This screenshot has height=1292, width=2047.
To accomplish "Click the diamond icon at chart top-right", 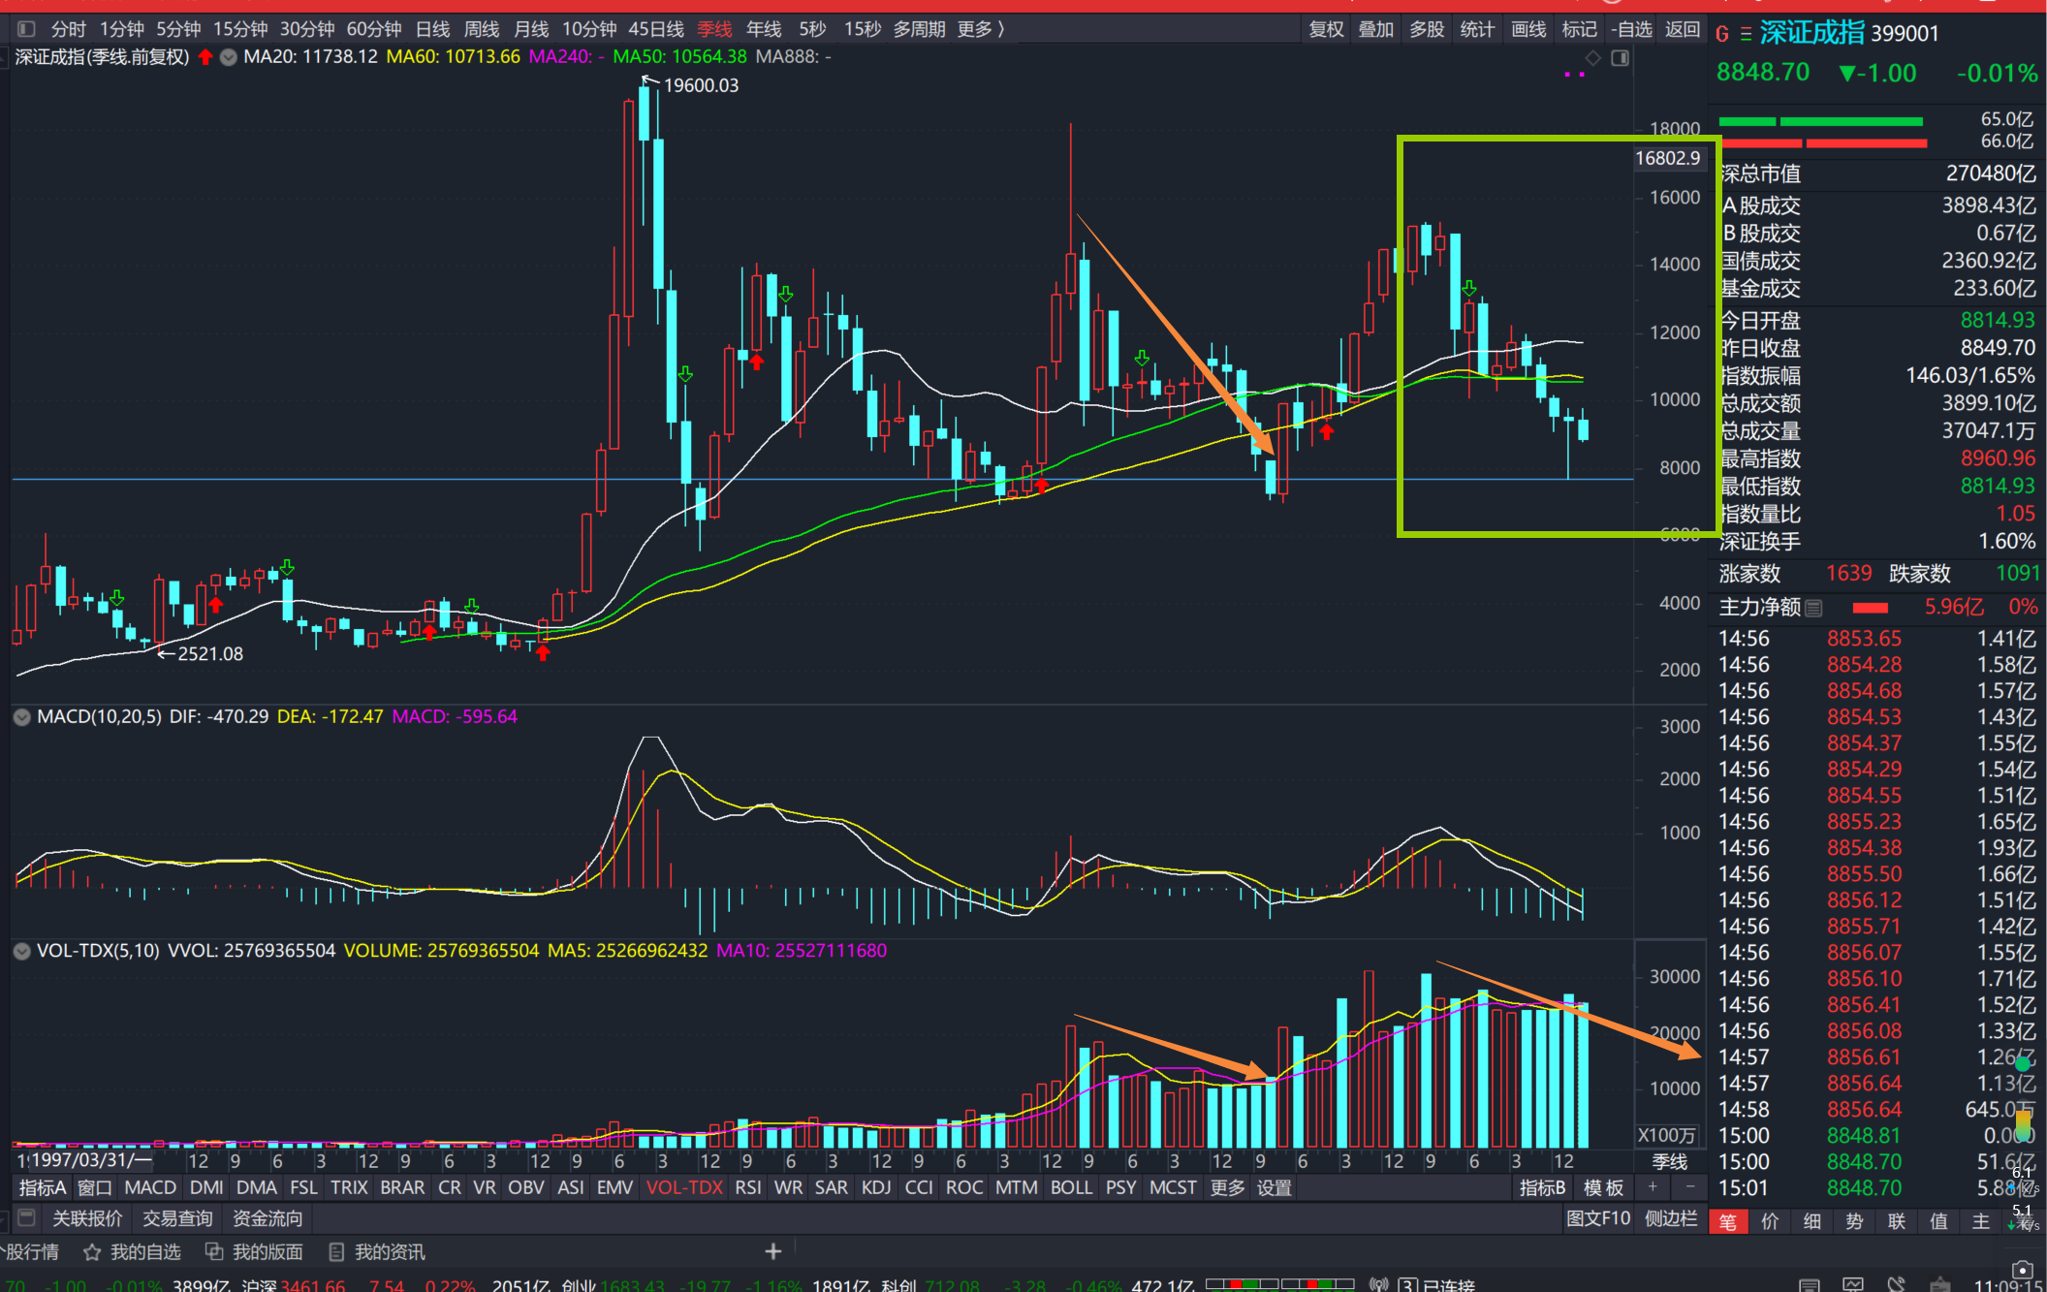I will pos(1592,58).
